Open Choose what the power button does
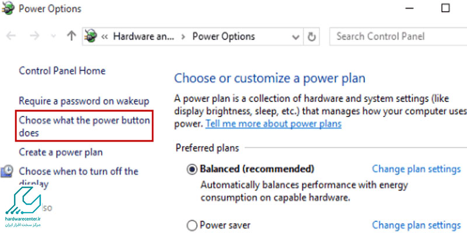The height and width of the screenshot is (233, 467). point(84,126)
